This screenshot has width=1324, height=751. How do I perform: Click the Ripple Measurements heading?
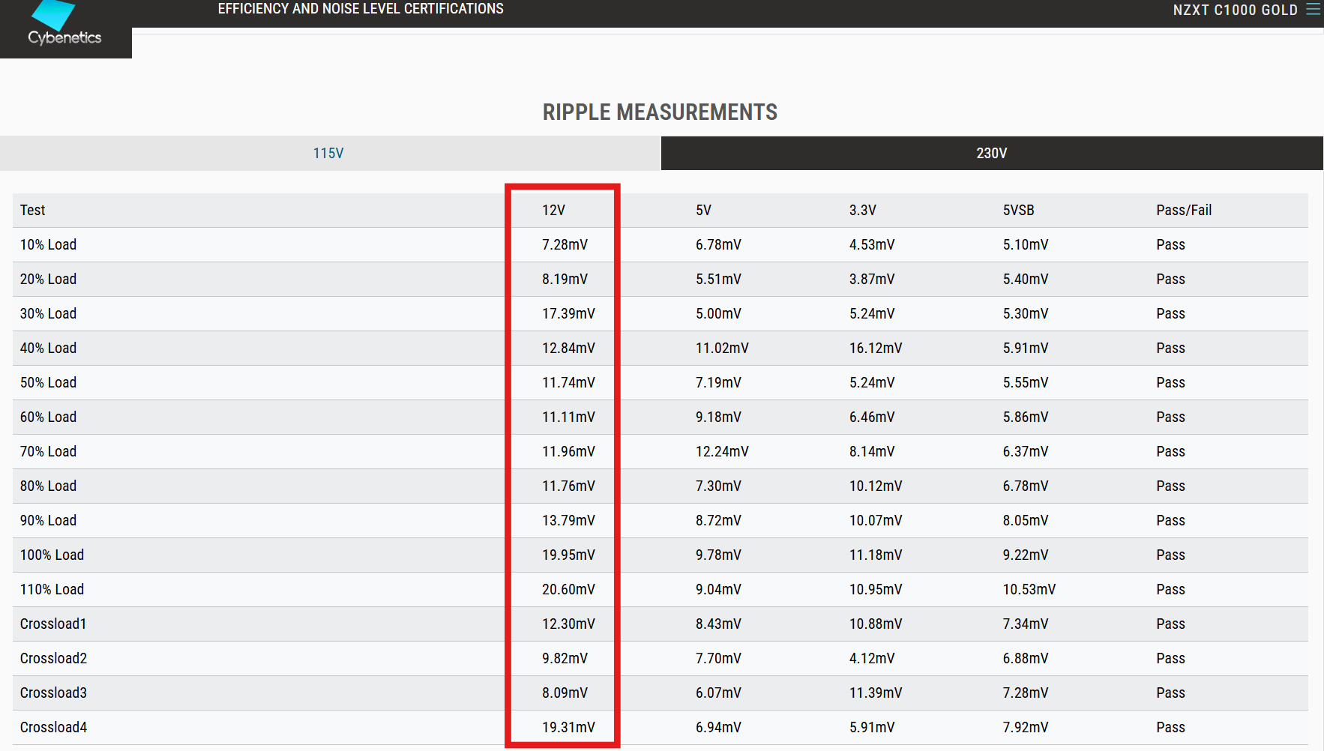click(x=660, y=112)
